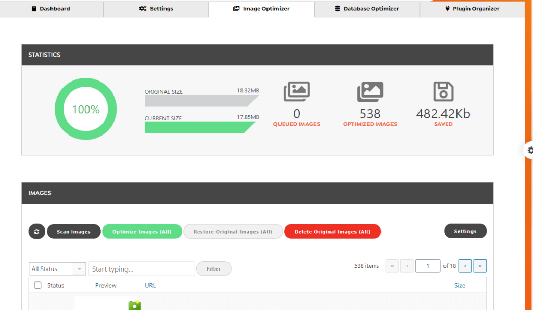Open the Settings button in Images panel
The width and height of the screenshot is (533, 310).
click(x=465, y=231)
